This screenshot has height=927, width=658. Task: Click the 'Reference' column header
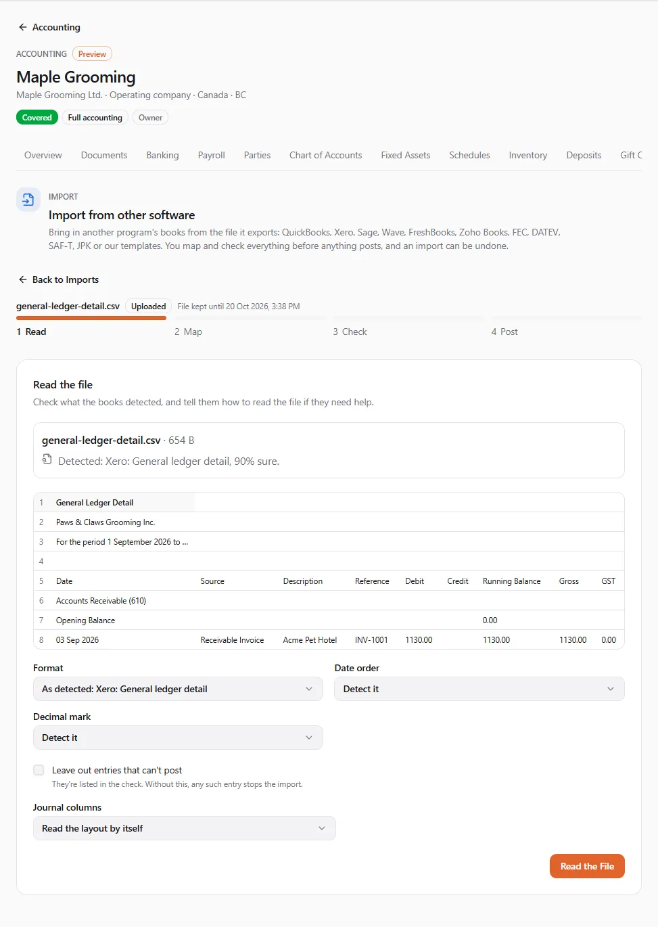[372, 581]
